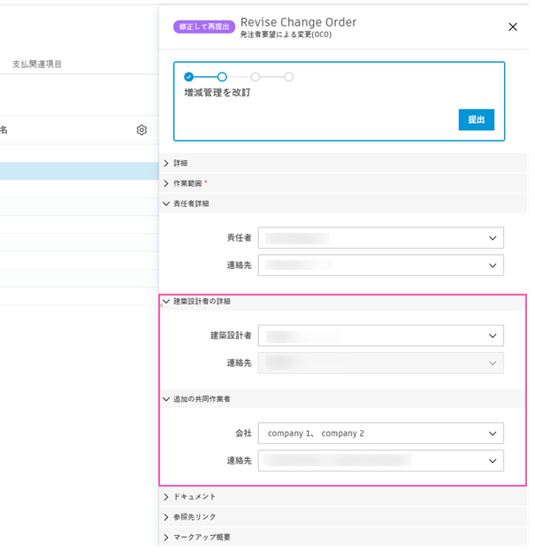Switch to the 支払関連項目 tab

[x=37, y=65]
